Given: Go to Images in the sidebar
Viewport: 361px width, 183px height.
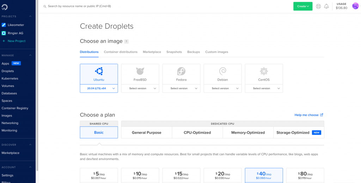Looking at the screenshot, I should tap(7, 116).
